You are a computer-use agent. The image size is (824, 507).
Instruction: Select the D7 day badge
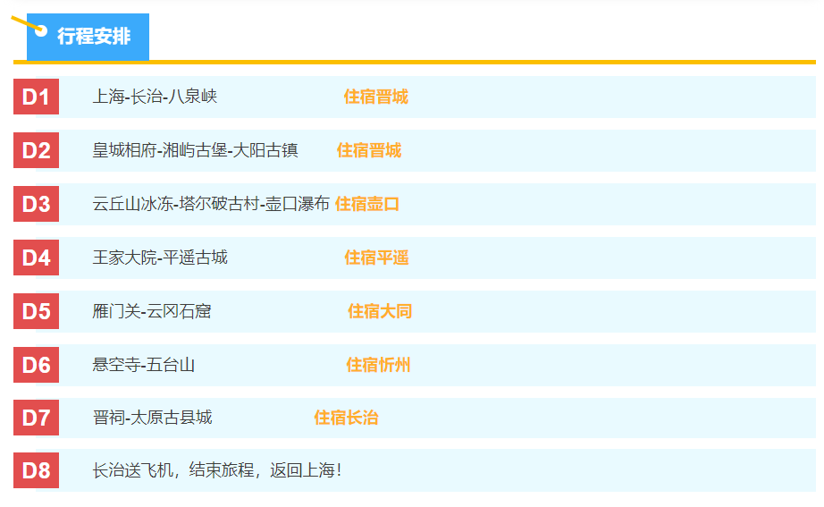click(x=37, y=418)
